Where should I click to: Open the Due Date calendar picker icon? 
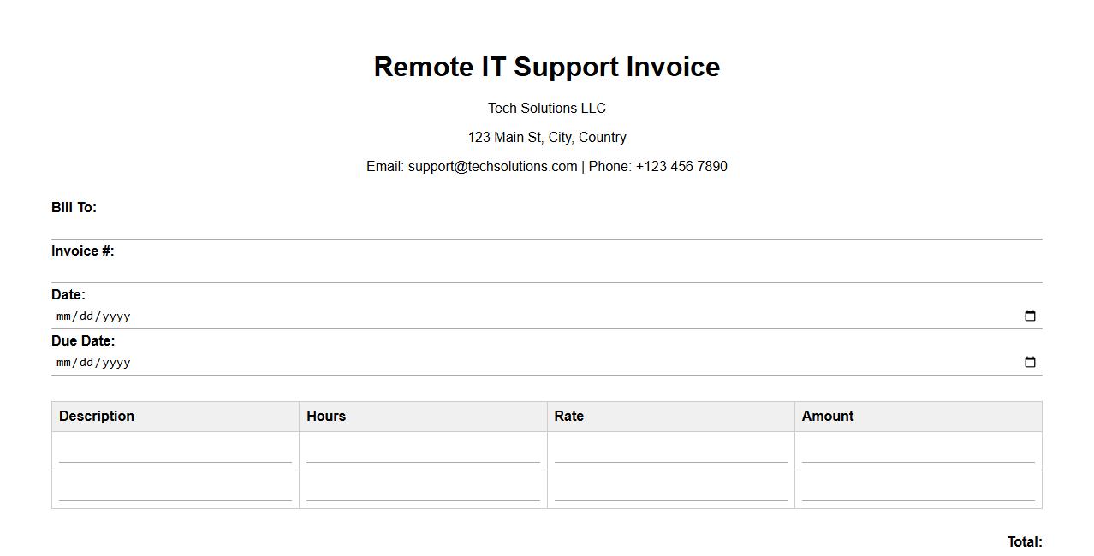pyautogui.click(x=1030, y=362)
